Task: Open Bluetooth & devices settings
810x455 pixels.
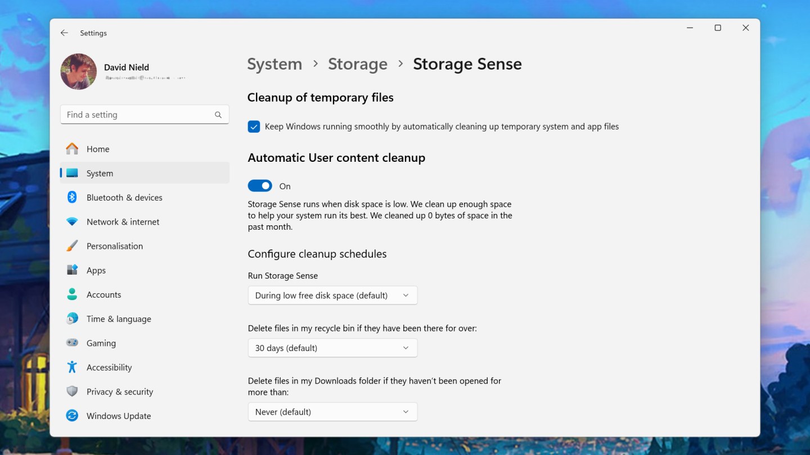Action: tap(124, 197)
